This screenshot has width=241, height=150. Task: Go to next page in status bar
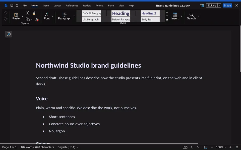(x=198, y=147)
